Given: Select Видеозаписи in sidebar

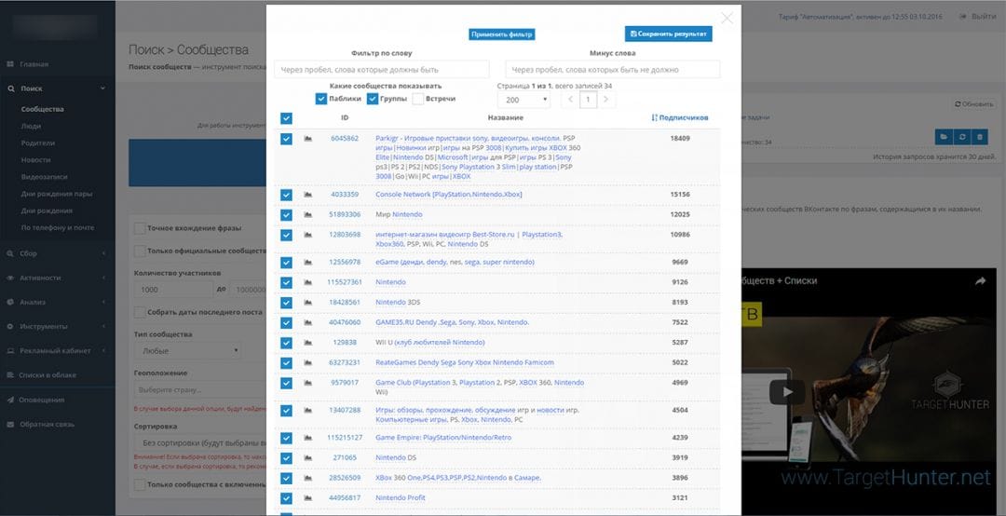Looking at the screenshot, I should pyautogui.click(x=44, y=176).
